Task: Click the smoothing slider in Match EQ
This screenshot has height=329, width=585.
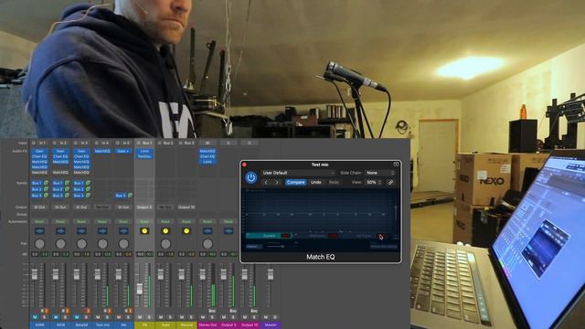Action: pyautogui.click(x=276, y=247)
